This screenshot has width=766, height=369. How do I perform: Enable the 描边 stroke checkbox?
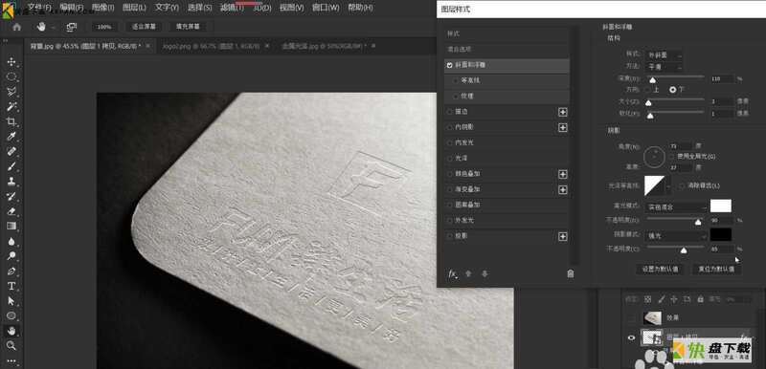[449, 112]
